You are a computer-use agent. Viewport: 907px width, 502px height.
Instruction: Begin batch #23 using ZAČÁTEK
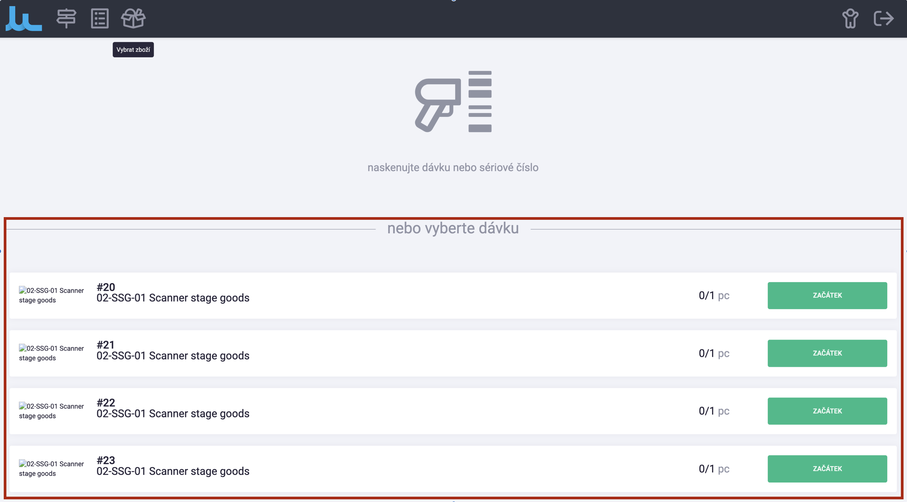(827, 469)
